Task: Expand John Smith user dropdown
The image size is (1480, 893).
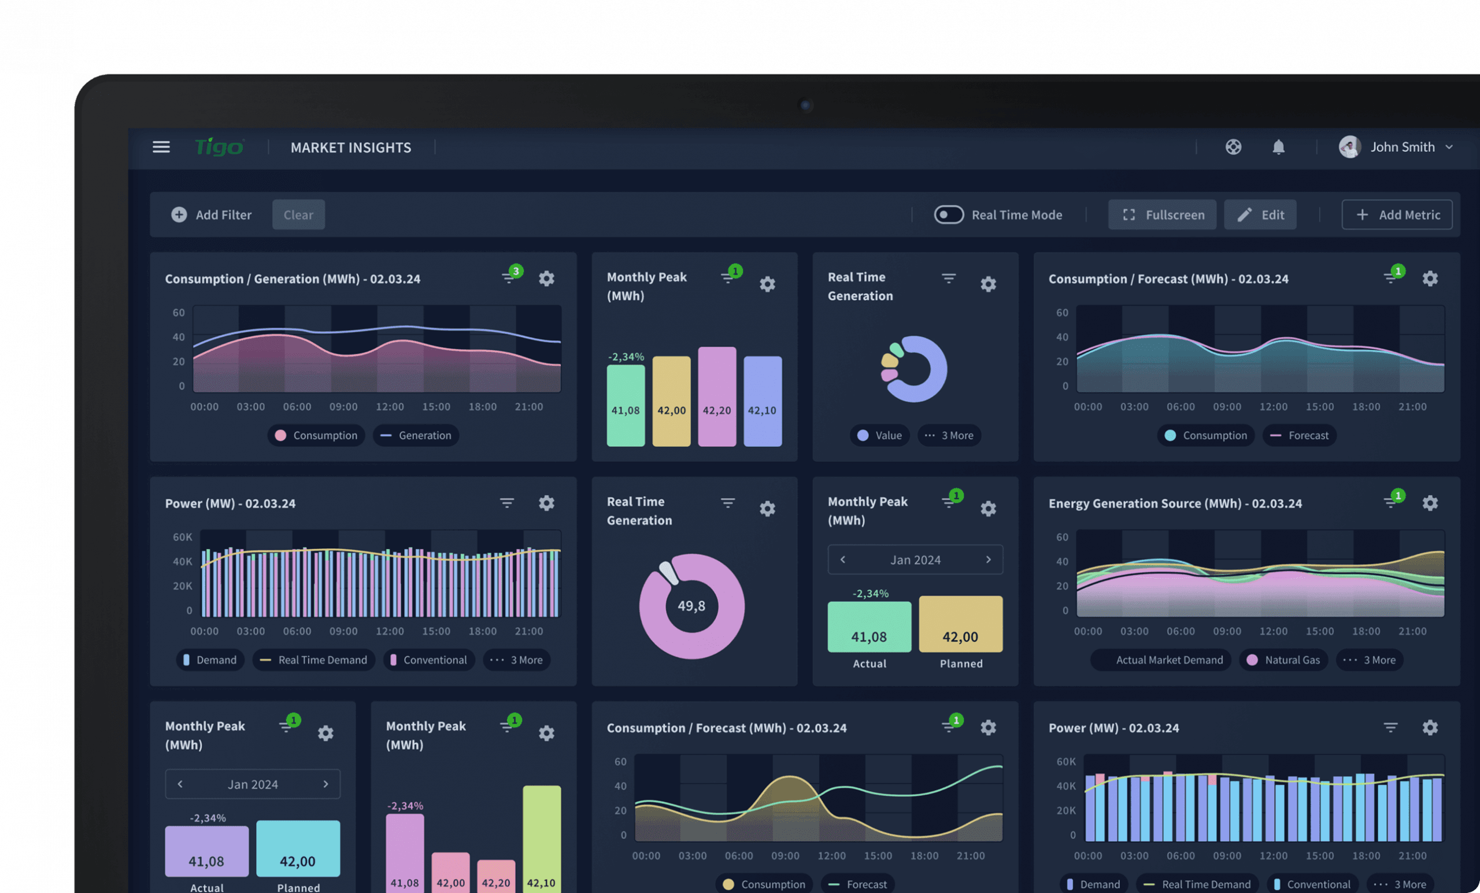Action: (x=1449, y=147)
